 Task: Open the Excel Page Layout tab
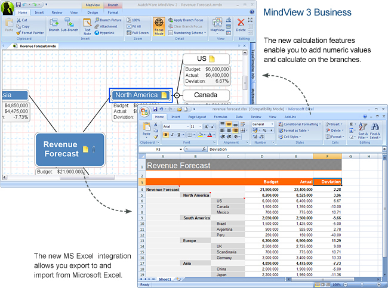click(x=197, y=117)
